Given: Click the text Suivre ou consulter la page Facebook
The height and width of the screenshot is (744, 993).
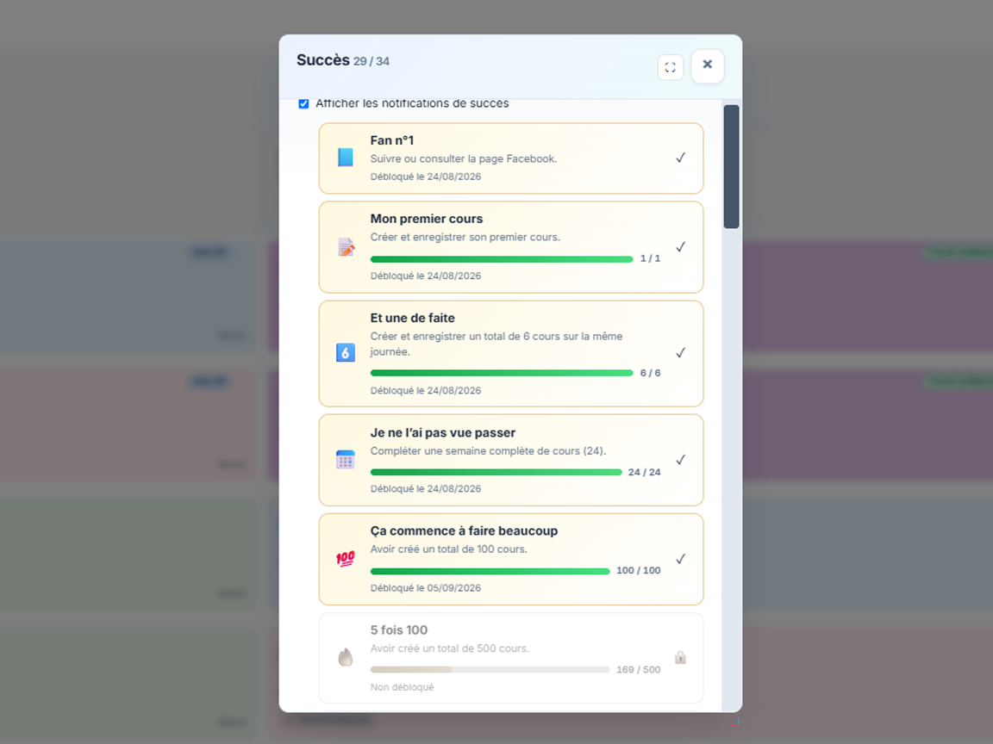Looking at the screenshot, I should 464,158.
